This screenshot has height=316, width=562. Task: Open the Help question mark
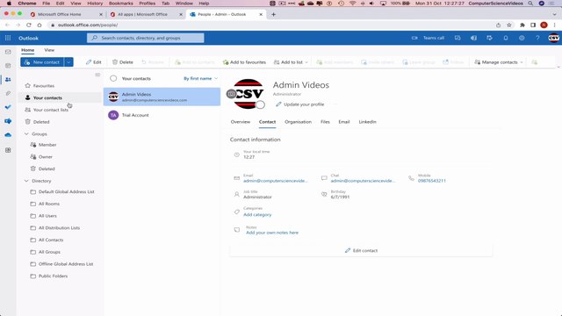(x=537, y=38)
